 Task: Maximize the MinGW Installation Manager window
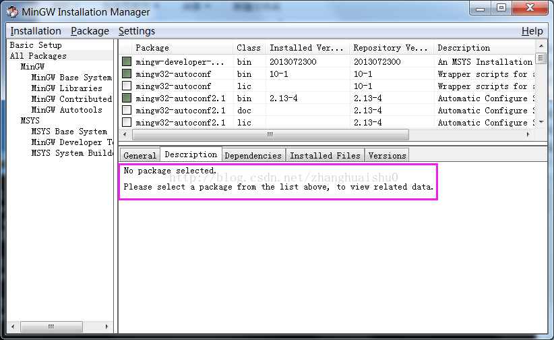tap(501, 8)
